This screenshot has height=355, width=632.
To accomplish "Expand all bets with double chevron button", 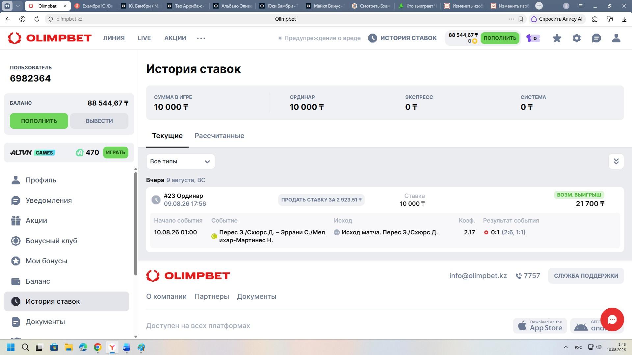I will pos(616,161).
